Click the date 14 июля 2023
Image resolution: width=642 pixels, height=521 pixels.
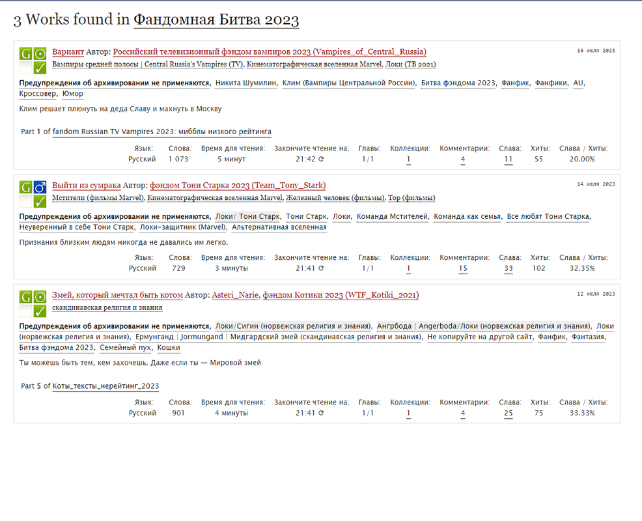(x=596, y=184)
